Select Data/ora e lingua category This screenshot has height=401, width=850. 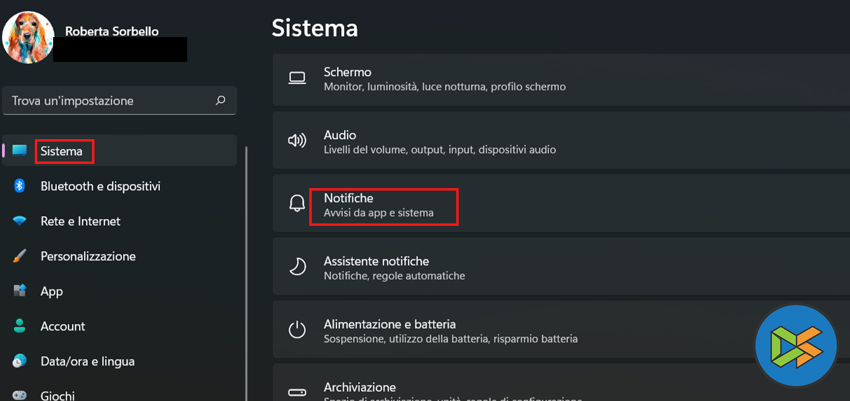point(87,361)
